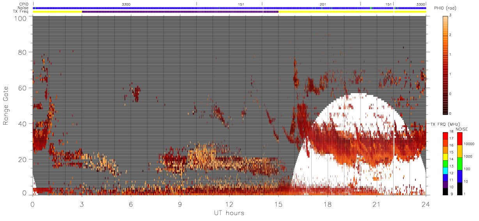Click the green 13–14 MHz TX FRQ swatch

[x=445, y=163]
